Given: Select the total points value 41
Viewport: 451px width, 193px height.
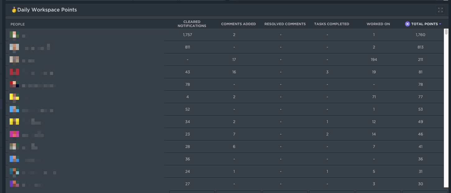Looking at the screenshot, I should click(421, 147).
